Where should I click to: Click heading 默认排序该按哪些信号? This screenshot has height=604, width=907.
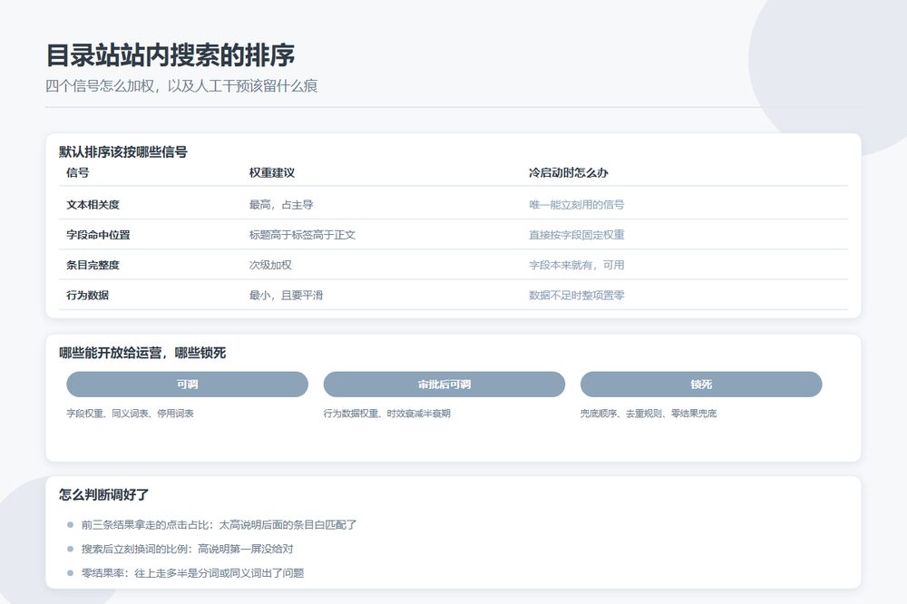coord(123,152)
